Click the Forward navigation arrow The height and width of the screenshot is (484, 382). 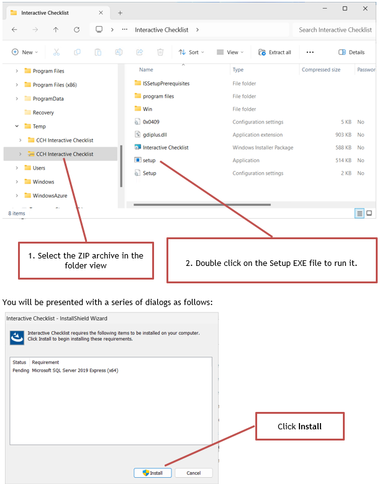click(x=35, y=30)
